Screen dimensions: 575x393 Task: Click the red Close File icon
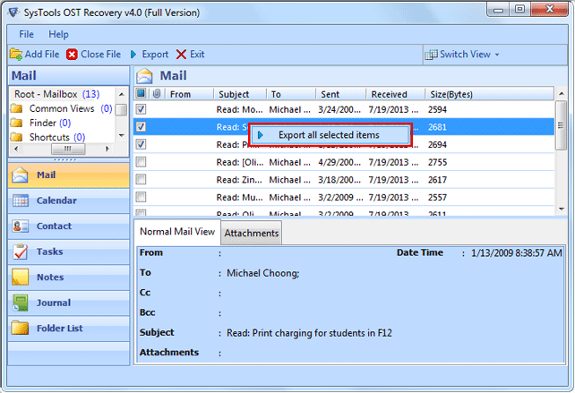pyautogui.click(x=72, y=55)
